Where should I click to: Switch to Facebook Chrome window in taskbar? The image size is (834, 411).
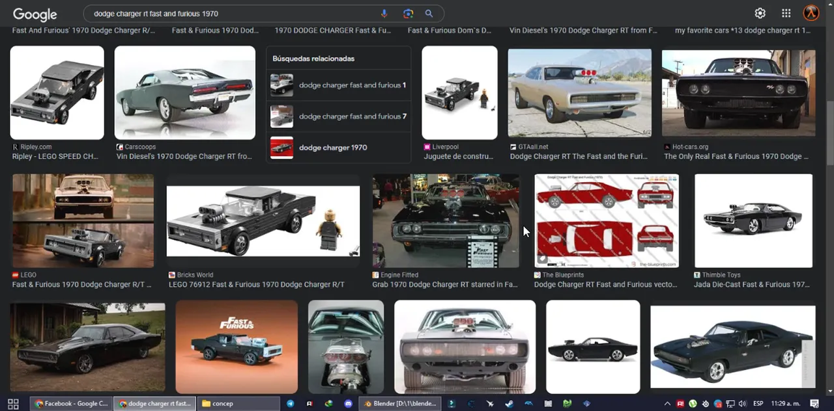pyautogui.click(x=72, y=403)
